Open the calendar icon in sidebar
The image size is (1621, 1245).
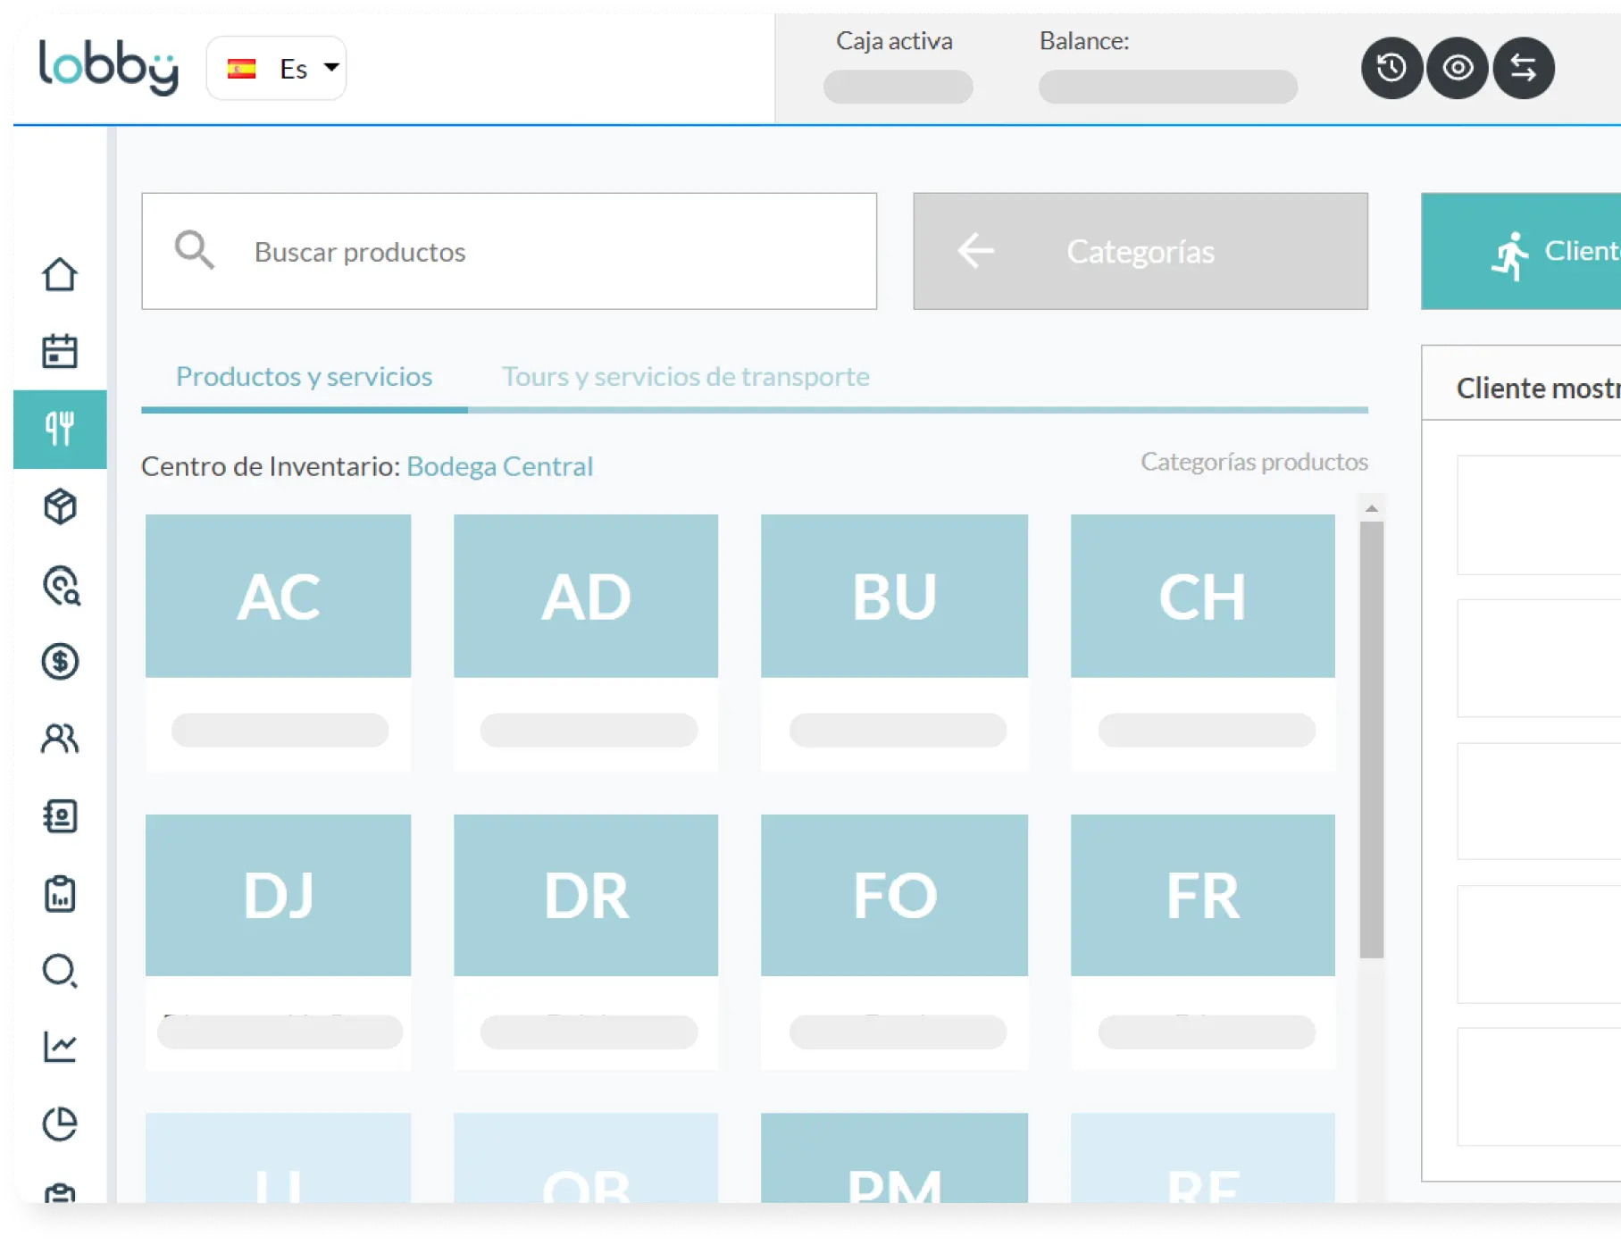click(60, 351)
